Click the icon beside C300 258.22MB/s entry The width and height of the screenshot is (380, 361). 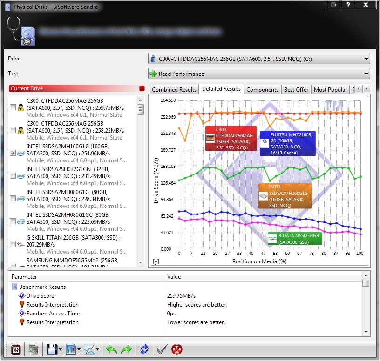tap(21, 130)
